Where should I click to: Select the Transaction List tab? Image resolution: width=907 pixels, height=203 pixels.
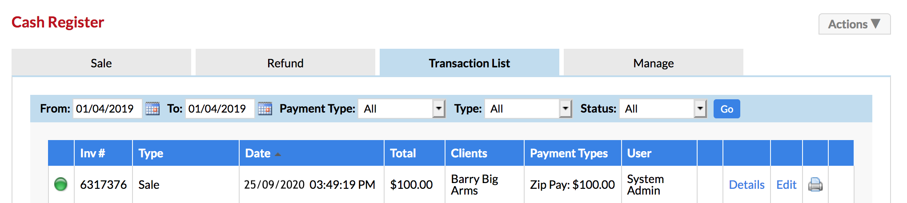(470, 63)
